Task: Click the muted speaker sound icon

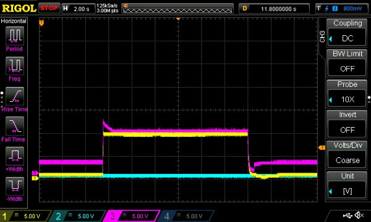Action: coord(359,215)
